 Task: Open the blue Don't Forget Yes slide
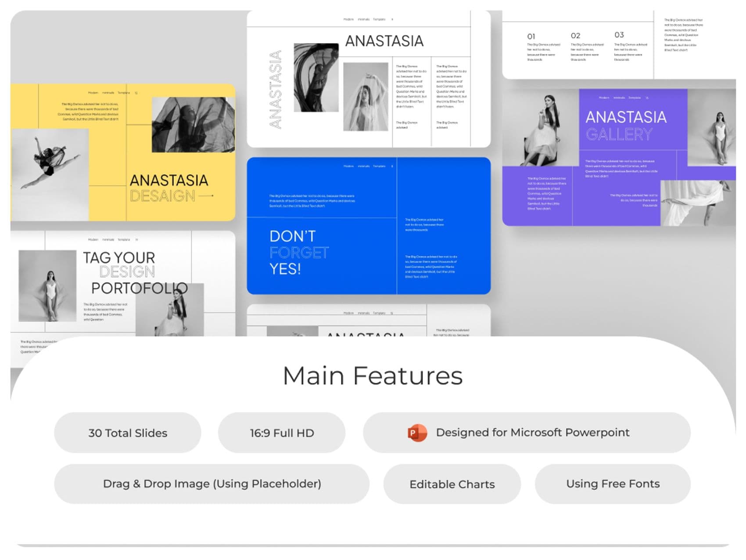(x=369, y=226)
